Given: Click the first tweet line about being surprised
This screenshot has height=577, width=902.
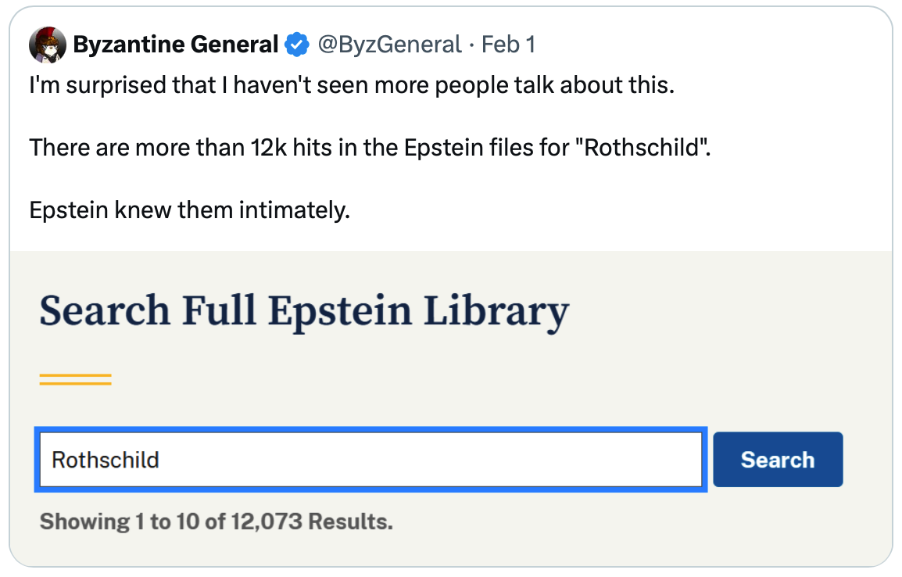Looking at the screenshot, I should coord(351,84).
